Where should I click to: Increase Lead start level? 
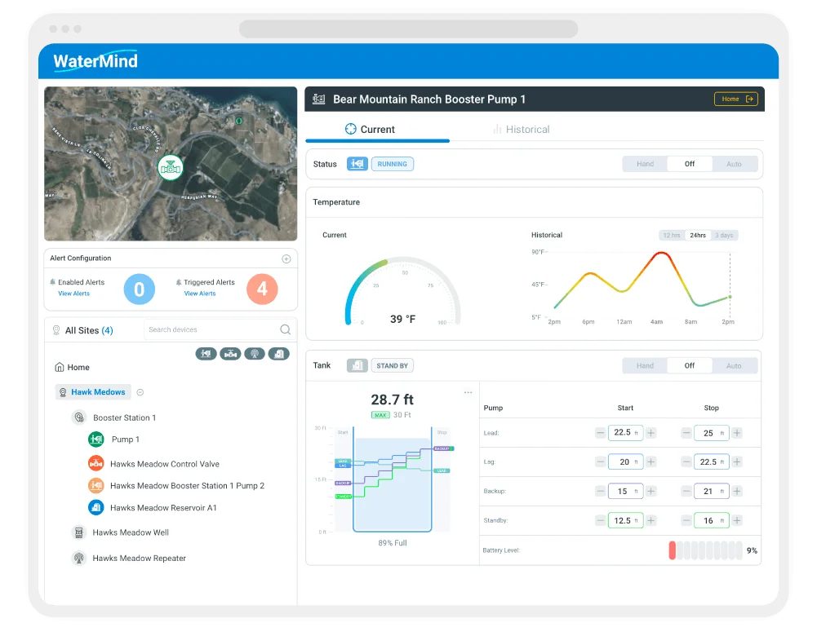[650, 432]
